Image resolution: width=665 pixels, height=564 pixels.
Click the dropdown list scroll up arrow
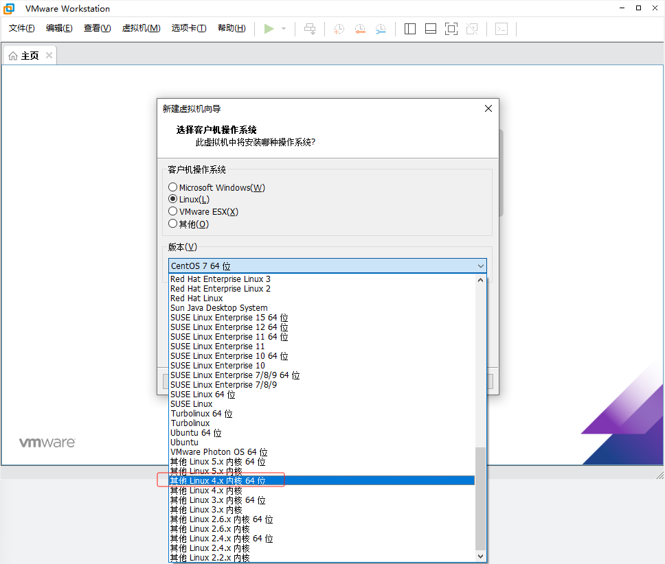[480, 280]
